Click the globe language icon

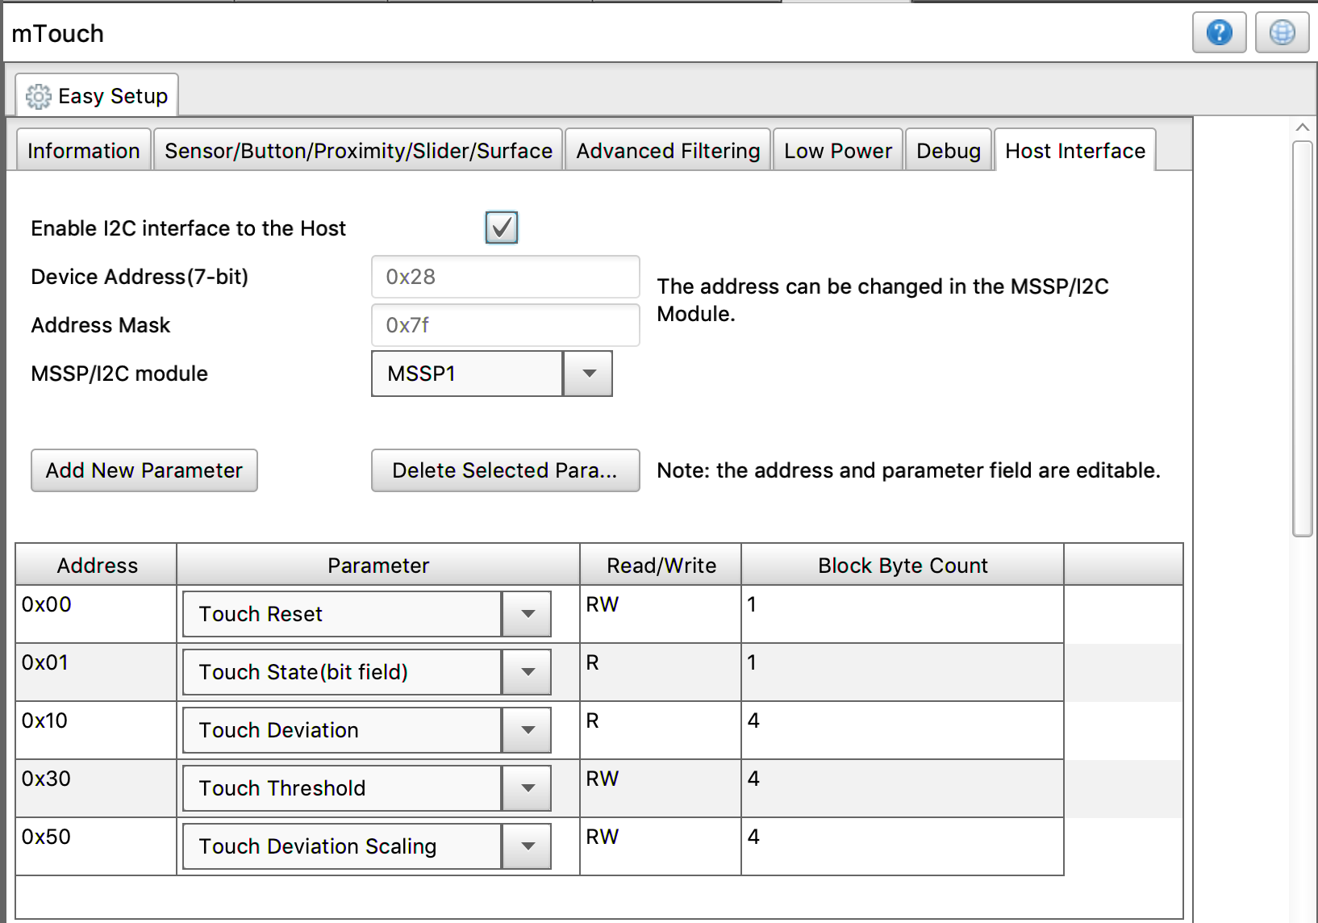coord(1282,32)
